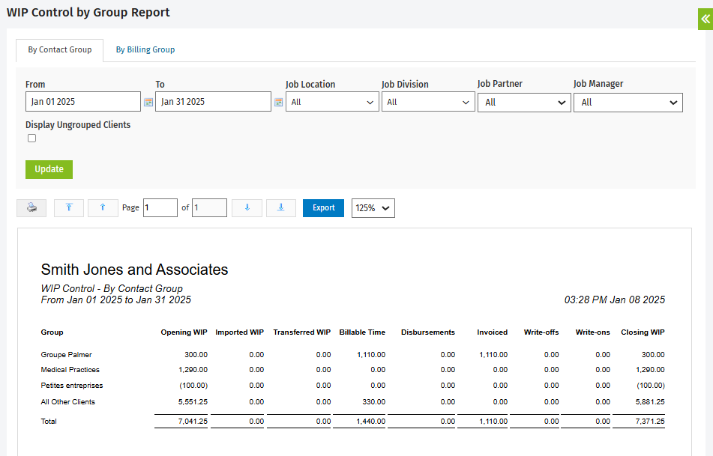The width and height of the screenshot is (713, 456).
Task: Click the Medical Practices row label
Action: [x=70, y=370]
